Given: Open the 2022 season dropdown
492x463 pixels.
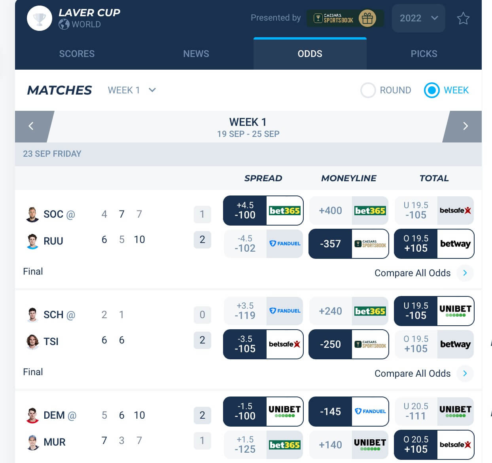Looking at the screenshot, I should coord(418,18).
